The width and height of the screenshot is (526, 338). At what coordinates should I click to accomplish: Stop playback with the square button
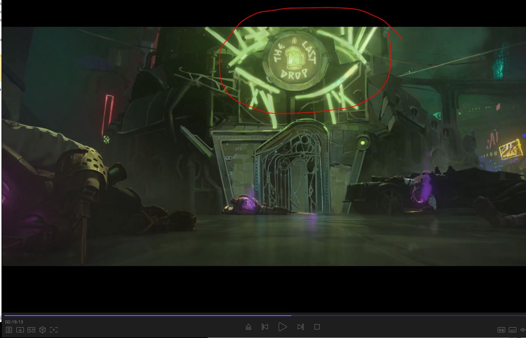317,327
